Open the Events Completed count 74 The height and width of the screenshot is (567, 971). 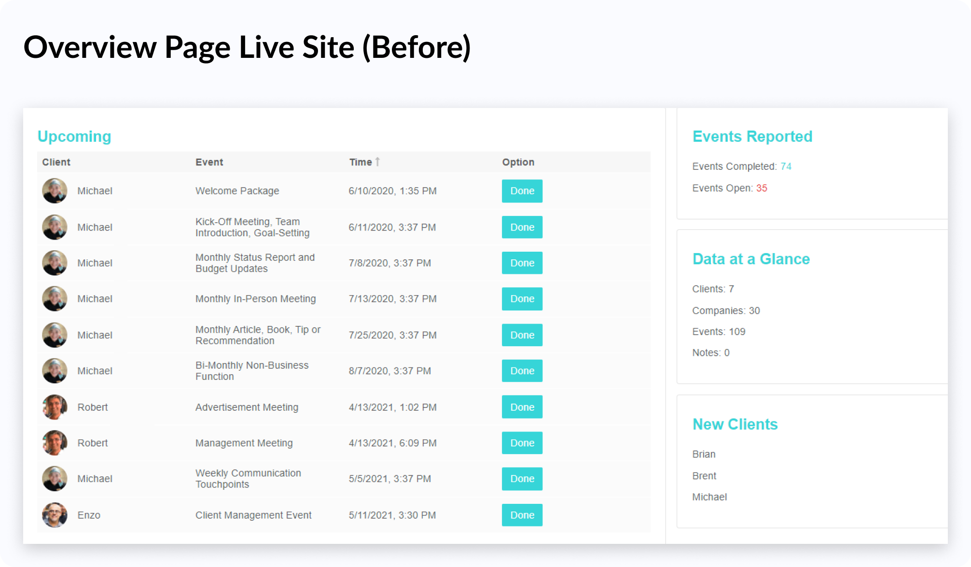(786, 166)
